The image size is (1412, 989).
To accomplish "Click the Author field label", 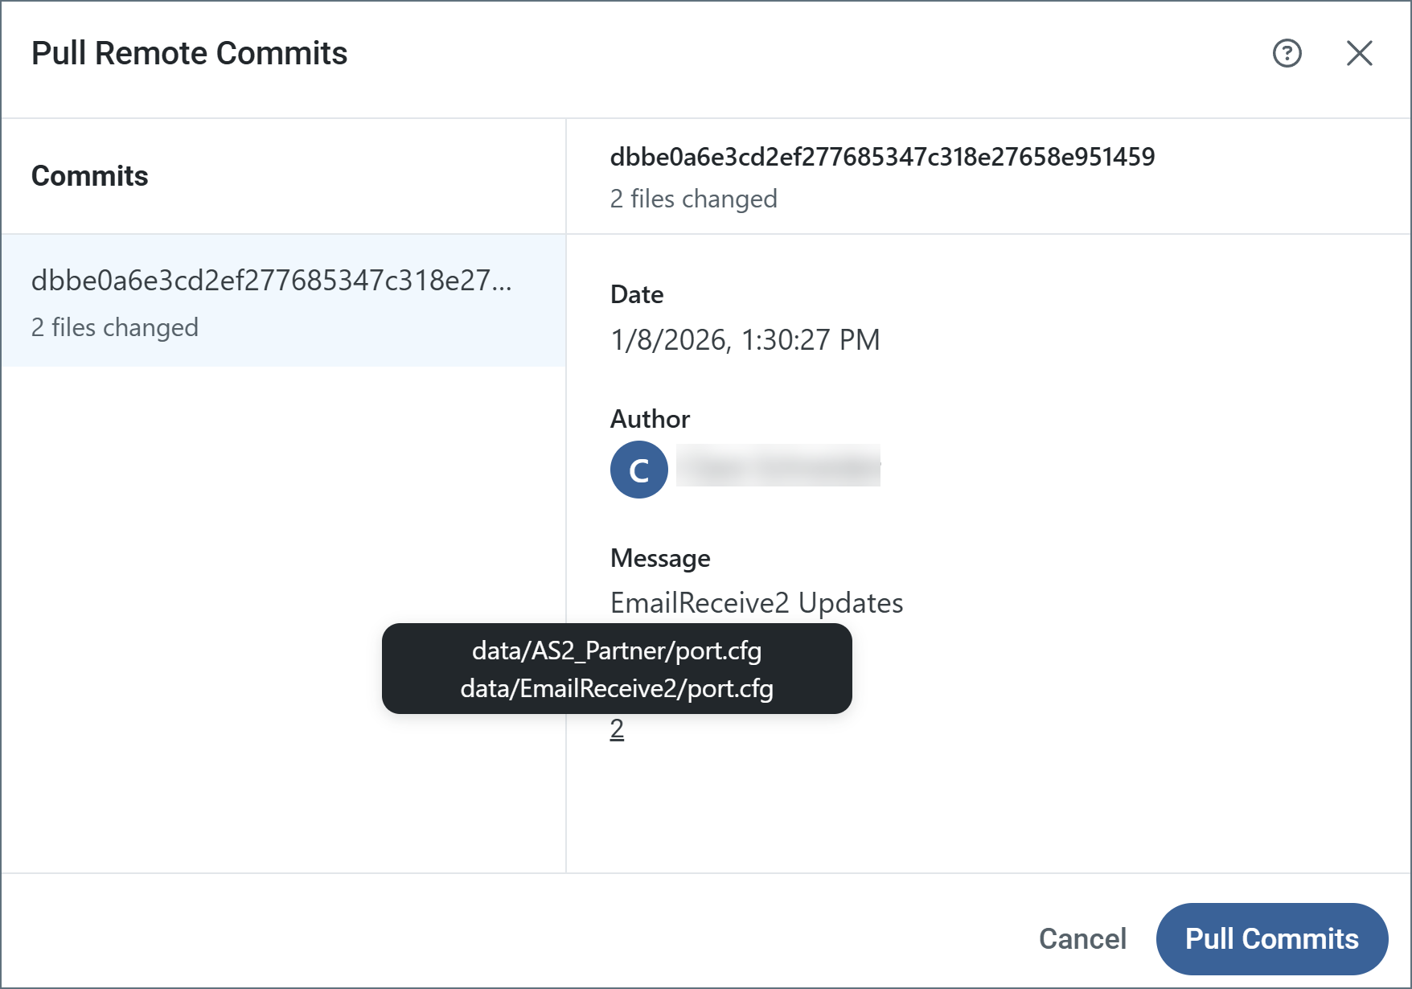I will [x=650, y=419].
